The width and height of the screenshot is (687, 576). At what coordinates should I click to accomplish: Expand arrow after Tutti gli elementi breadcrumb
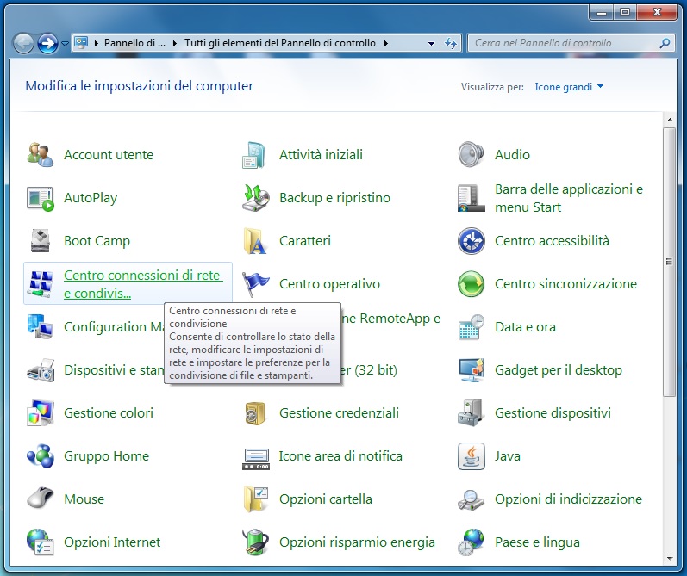click(x=386, y=43)
